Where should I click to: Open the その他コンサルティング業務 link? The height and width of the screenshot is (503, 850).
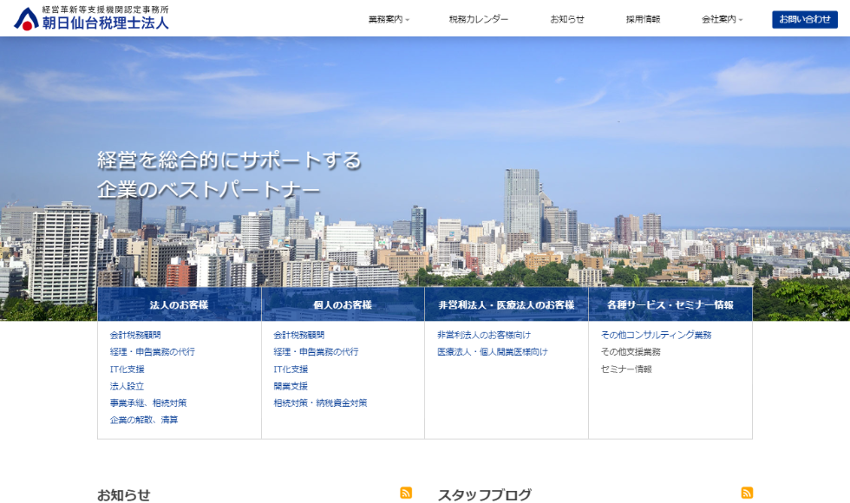656,335
